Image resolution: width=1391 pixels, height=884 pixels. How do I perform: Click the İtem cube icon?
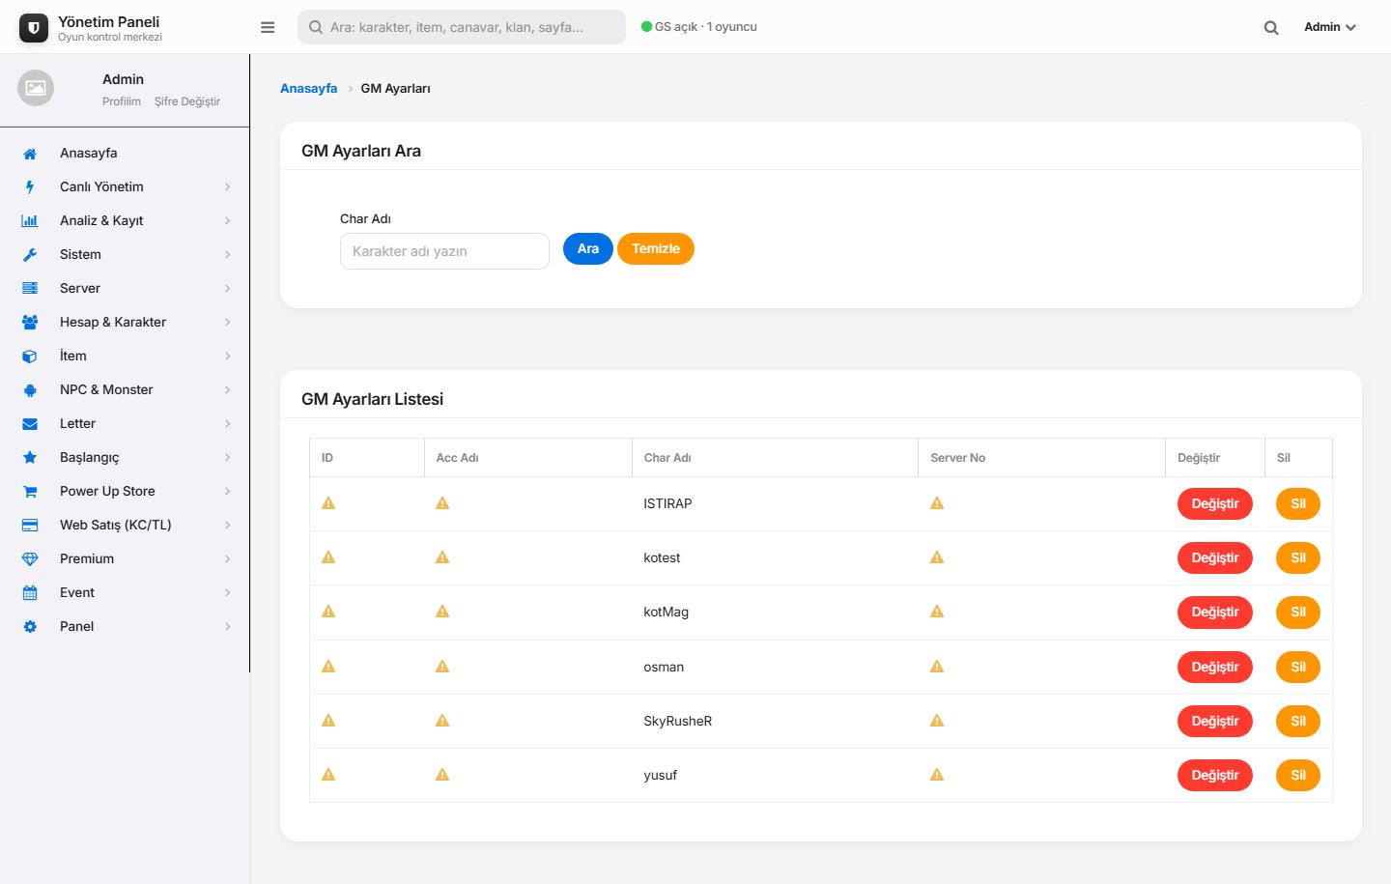click(30, 356)
